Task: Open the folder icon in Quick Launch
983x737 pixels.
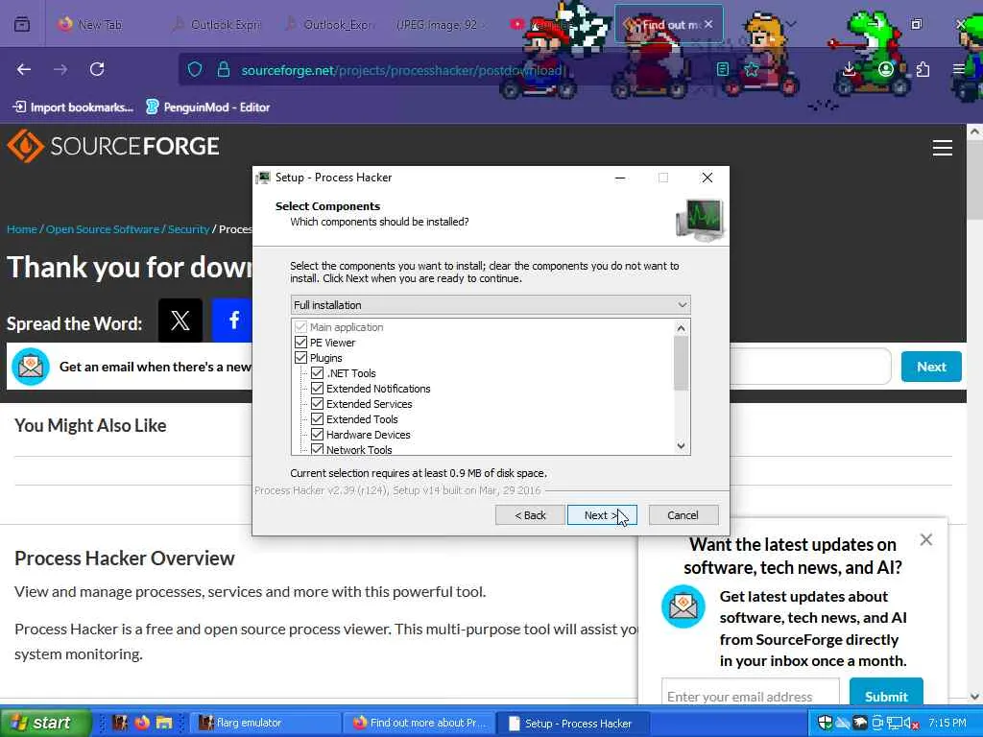Action: coord(164,723)
